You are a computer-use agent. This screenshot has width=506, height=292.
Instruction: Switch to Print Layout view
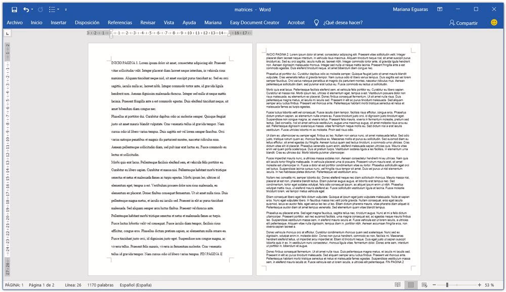tap(411, 285)
